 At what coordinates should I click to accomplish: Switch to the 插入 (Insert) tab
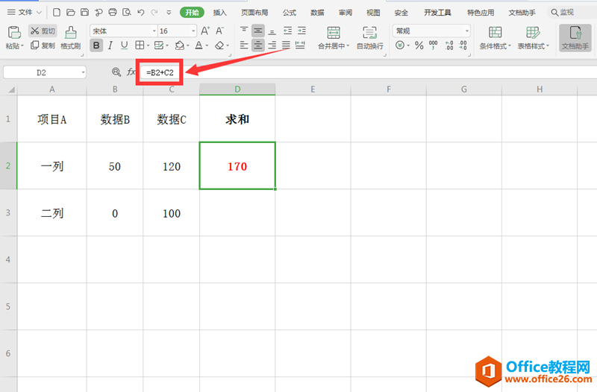(x=219, y=13)
